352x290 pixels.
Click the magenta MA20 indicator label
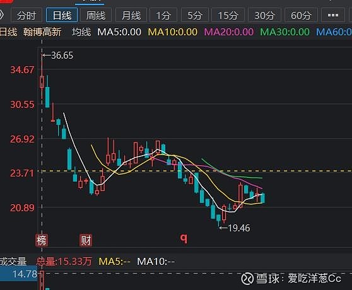pos(229,32)
